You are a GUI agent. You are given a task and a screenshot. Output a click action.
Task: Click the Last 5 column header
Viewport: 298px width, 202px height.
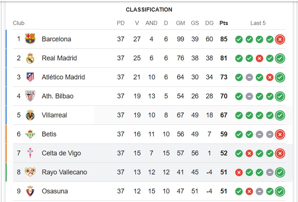tap(258, 23)
